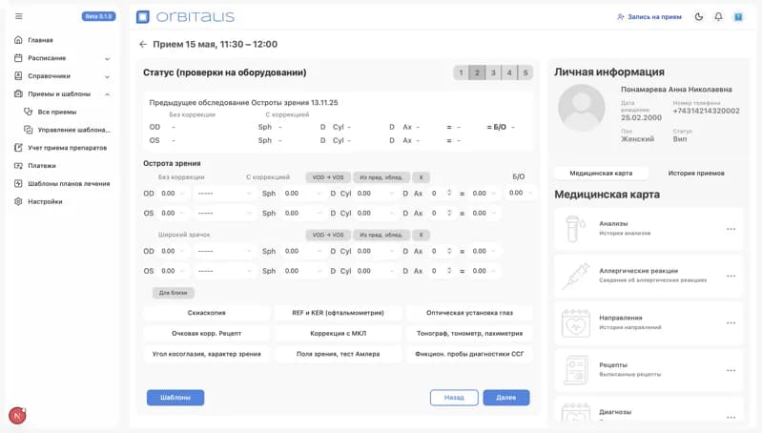Open the Рецепты card options menu
The width and height of the screenshot is (762, 433).
(x=731, y=370)
